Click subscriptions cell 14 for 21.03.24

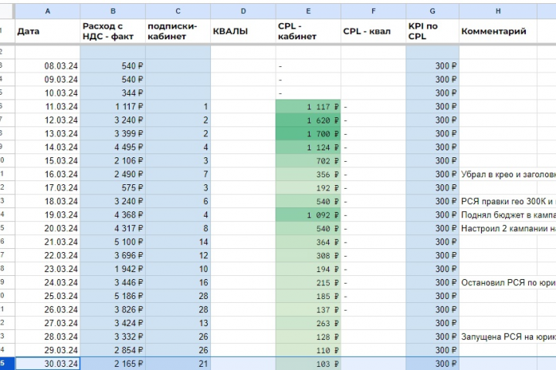tap(178, 242)
